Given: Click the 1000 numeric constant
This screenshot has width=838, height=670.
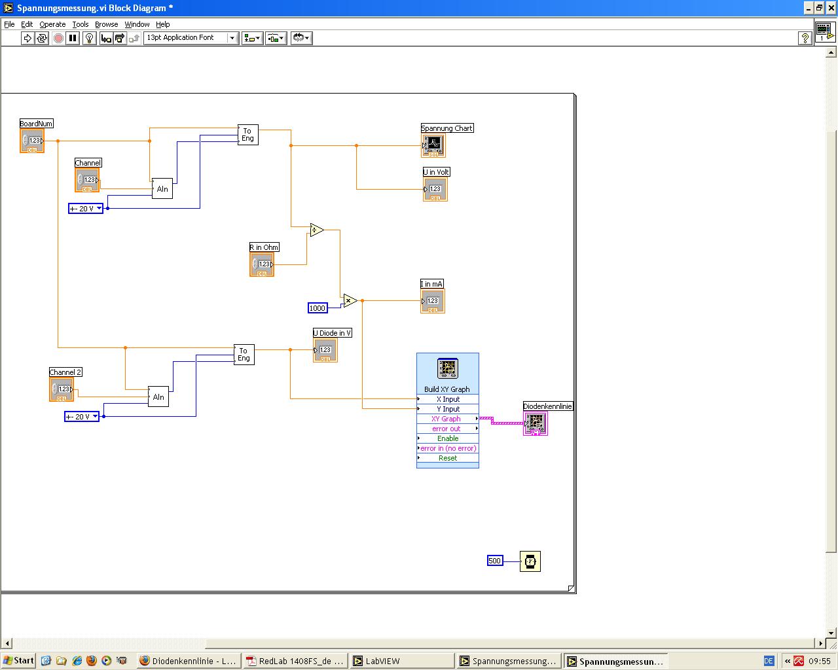Looking at the screenshot, I should coord(318,308).
